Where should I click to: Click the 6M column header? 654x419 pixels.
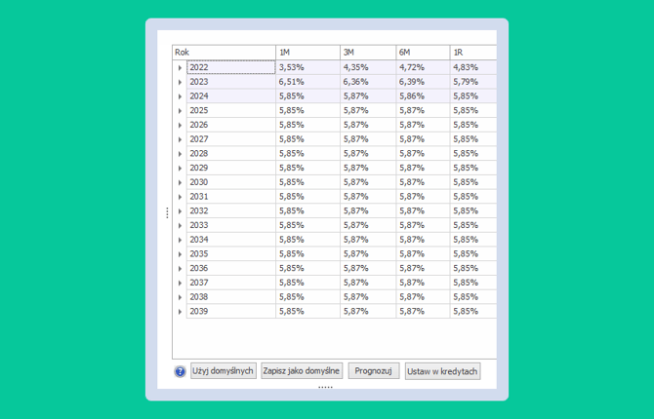point(423,53)
